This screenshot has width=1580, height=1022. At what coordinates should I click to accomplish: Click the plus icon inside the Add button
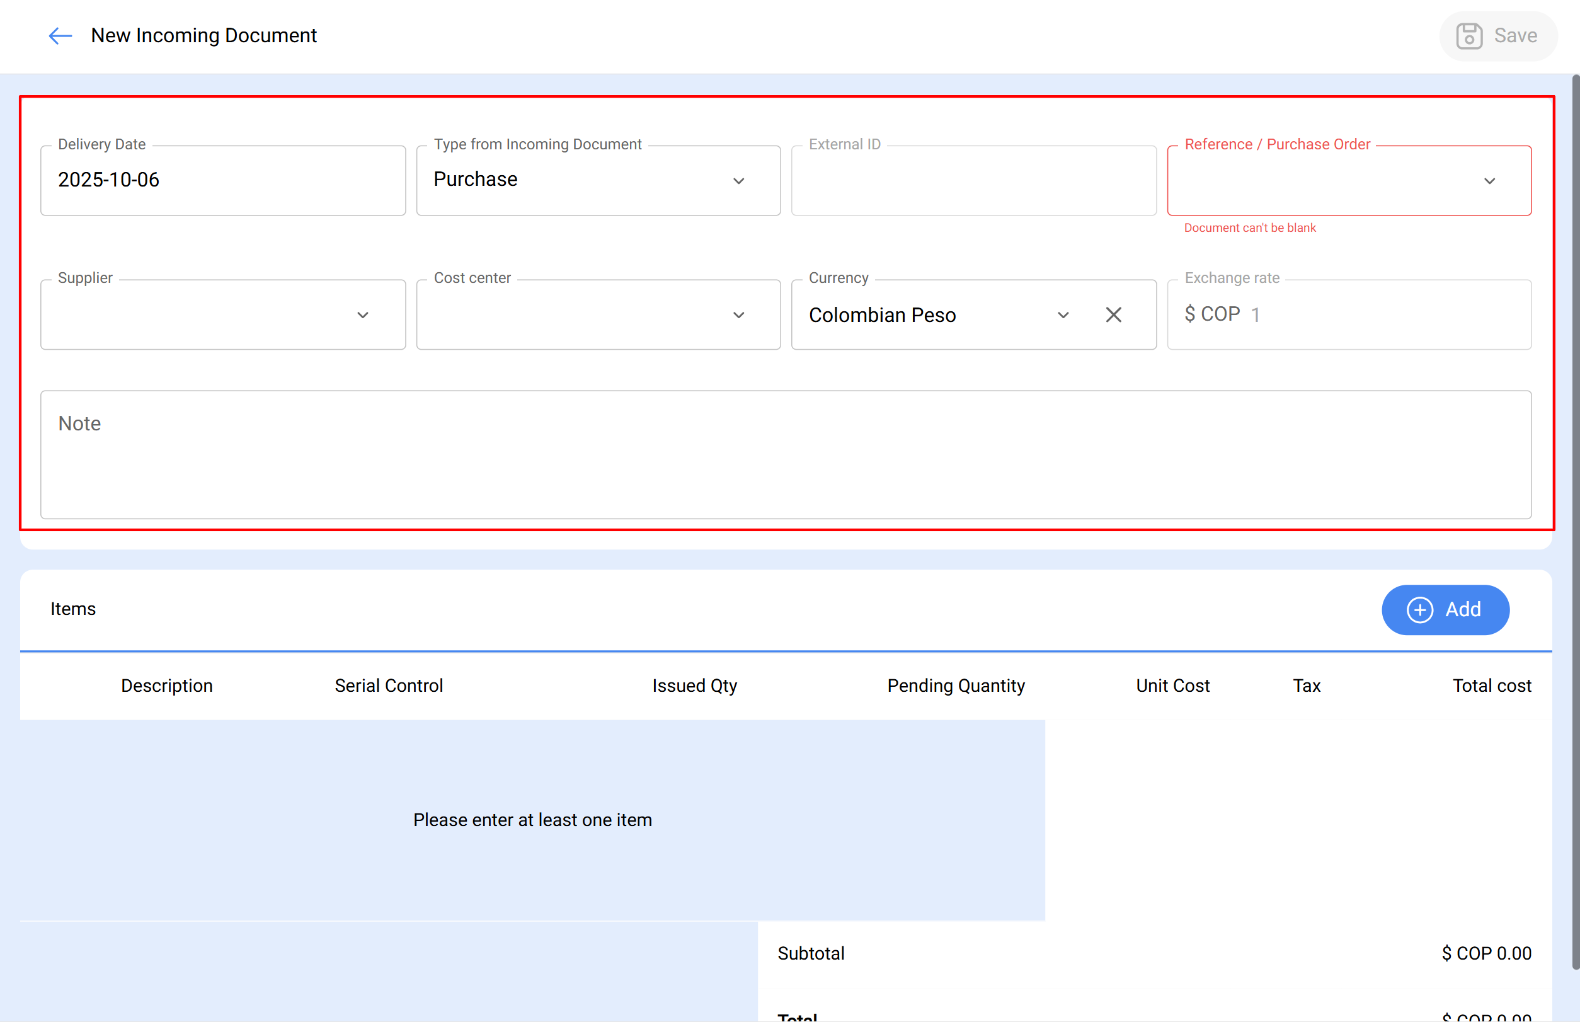point(1419,610)
